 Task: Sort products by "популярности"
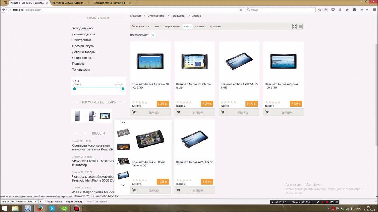(172, 26)
